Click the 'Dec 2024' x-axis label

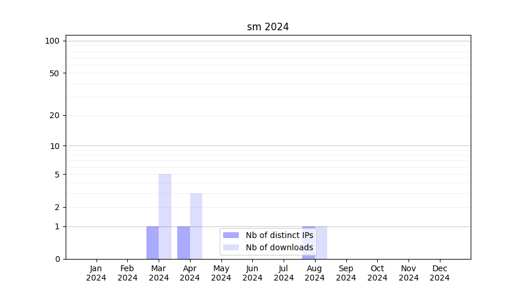(x=439, y=273)
